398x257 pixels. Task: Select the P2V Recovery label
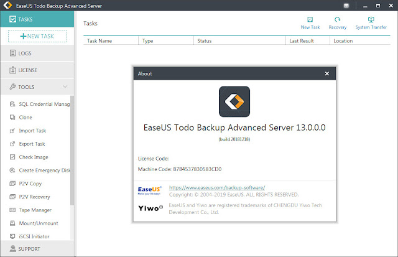coord(35,197)
